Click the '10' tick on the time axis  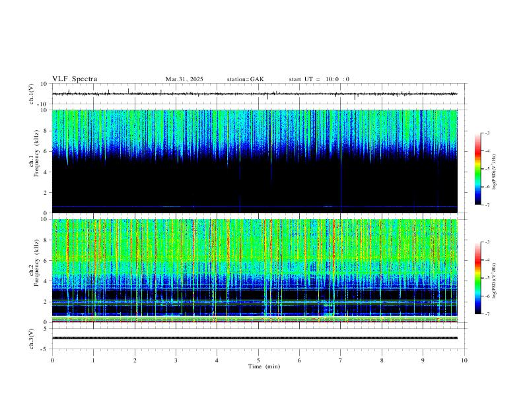click(464, 360)
